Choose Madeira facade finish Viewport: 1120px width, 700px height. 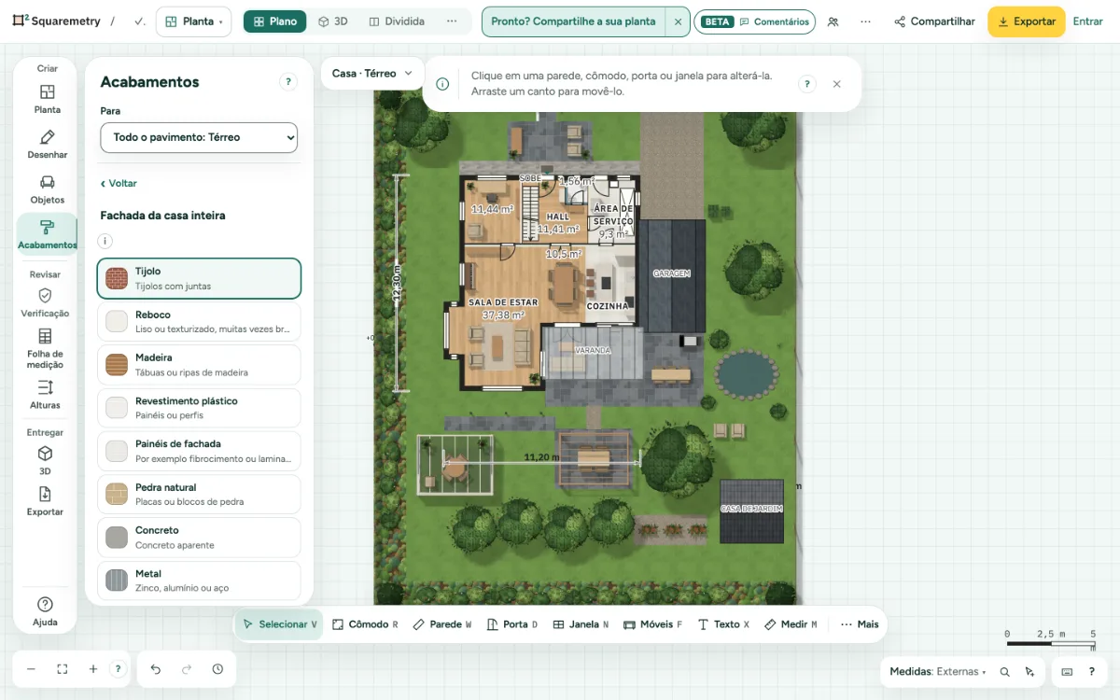[x=199, y=364]
